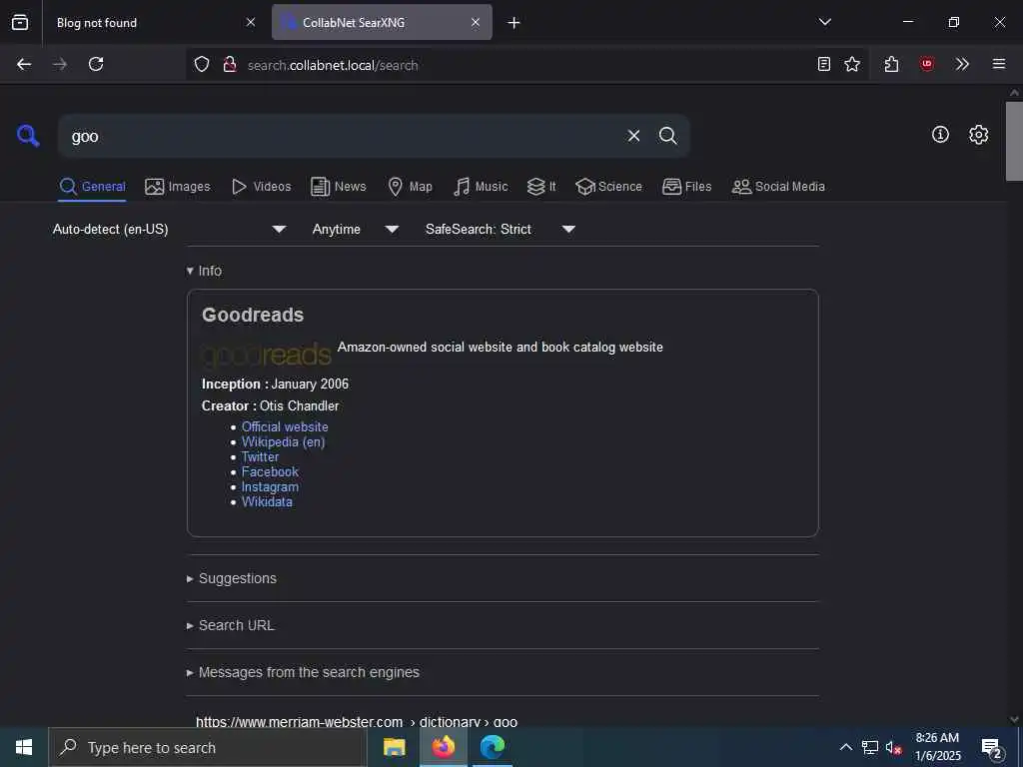Open the About info icon
1023x767 pixels.
coord(940,135)
